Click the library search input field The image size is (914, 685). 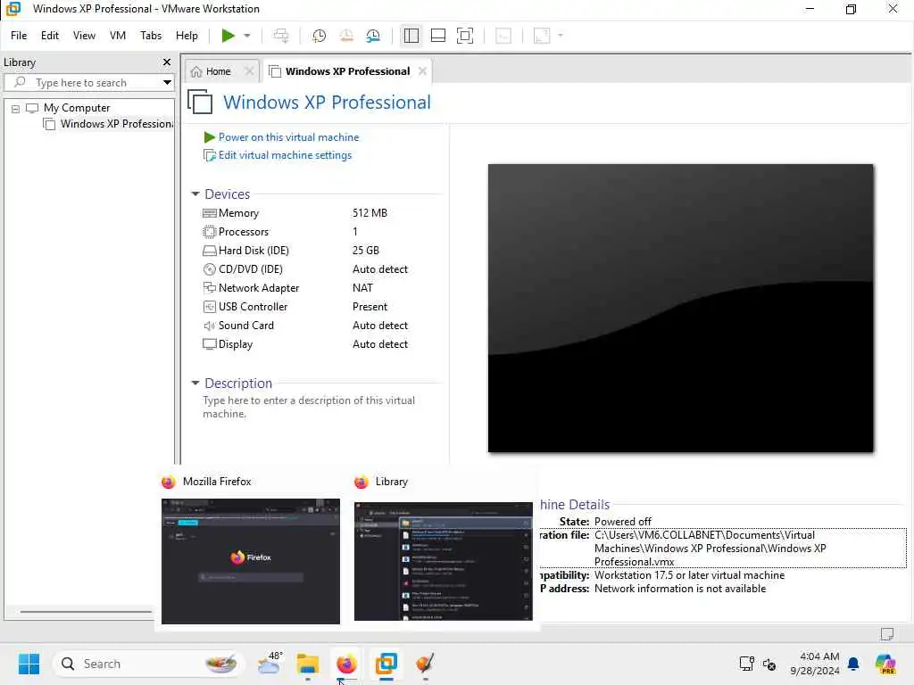87,82
